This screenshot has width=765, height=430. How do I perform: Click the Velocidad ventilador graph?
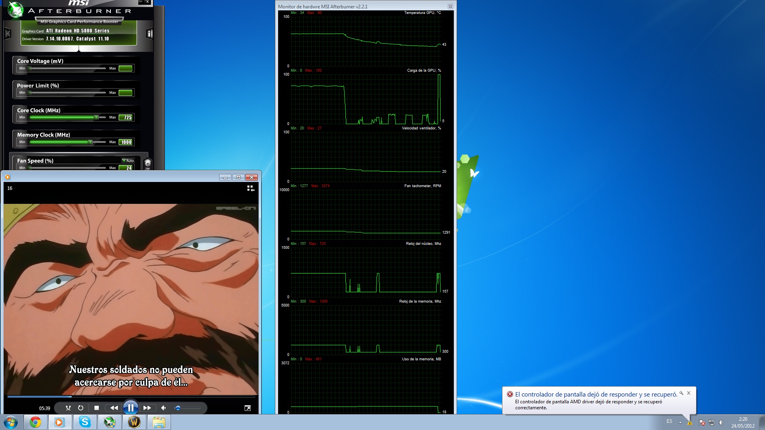coord(366,157)
